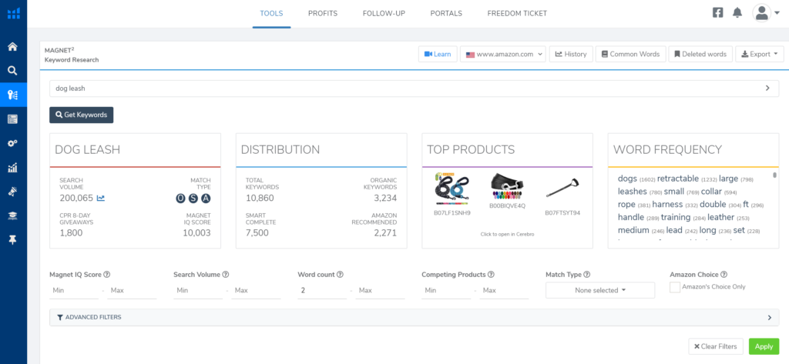Image resolution: width=789 pixels, height=364 pixels.
Task: Switch to the Follow-Up tab
Action: point(384,14)
